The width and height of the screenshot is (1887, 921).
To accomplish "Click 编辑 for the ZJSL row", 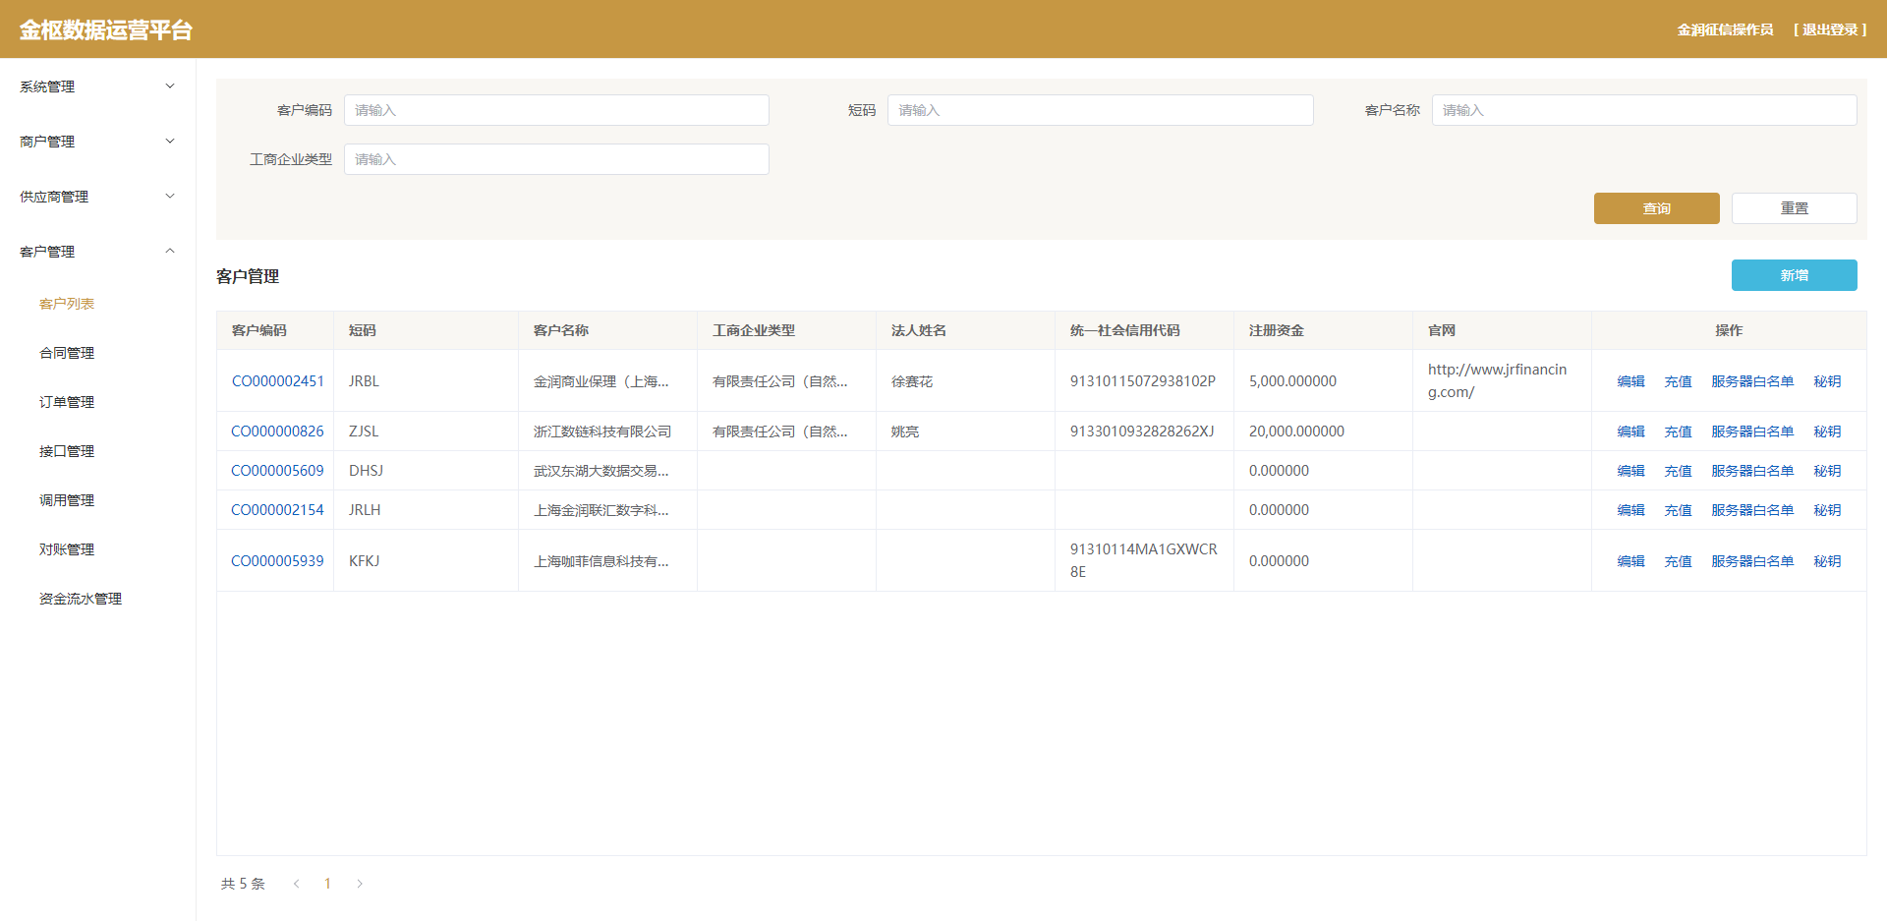I will click(x=1631, y=432).
